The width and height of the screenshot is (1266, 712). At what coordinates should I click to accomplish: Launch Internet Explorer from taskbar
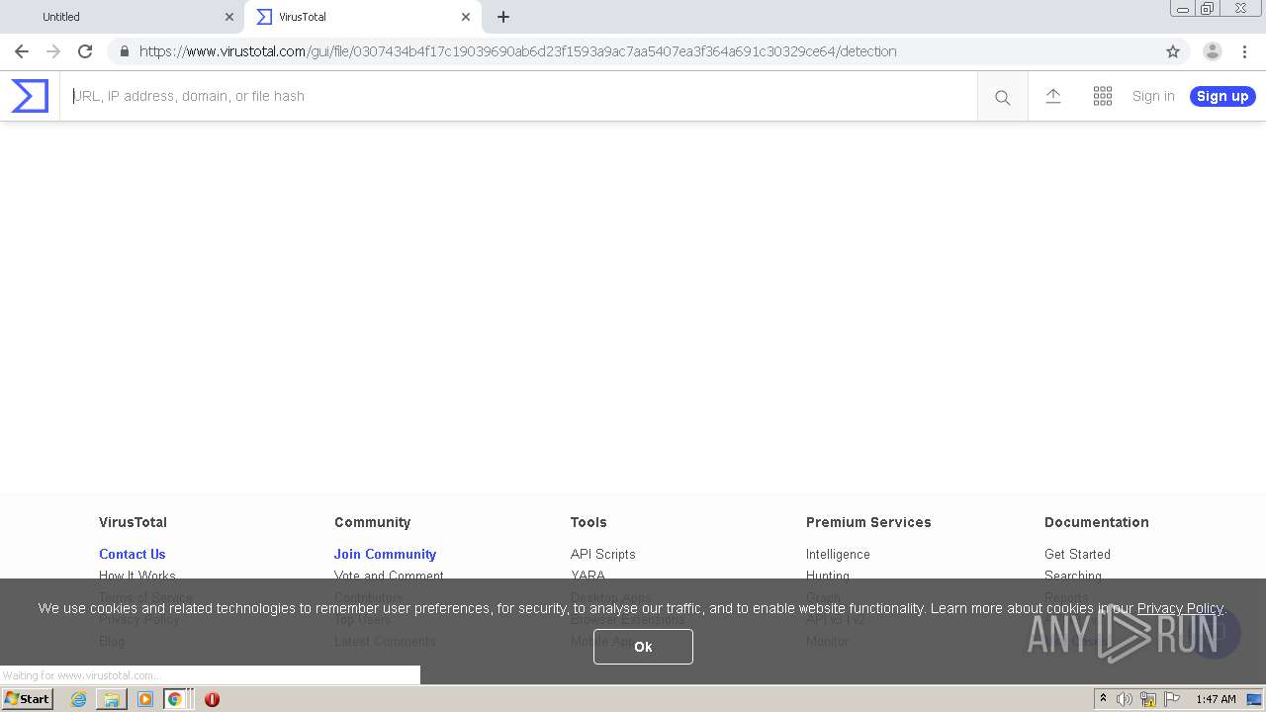[78, 699]
